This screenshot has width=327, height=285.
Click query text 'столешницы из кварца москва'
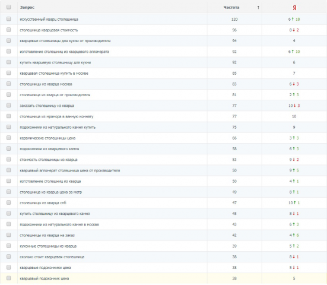click(46, 84)
